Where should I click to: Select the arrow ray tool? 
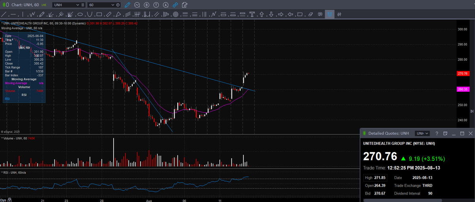pos(51,15)
